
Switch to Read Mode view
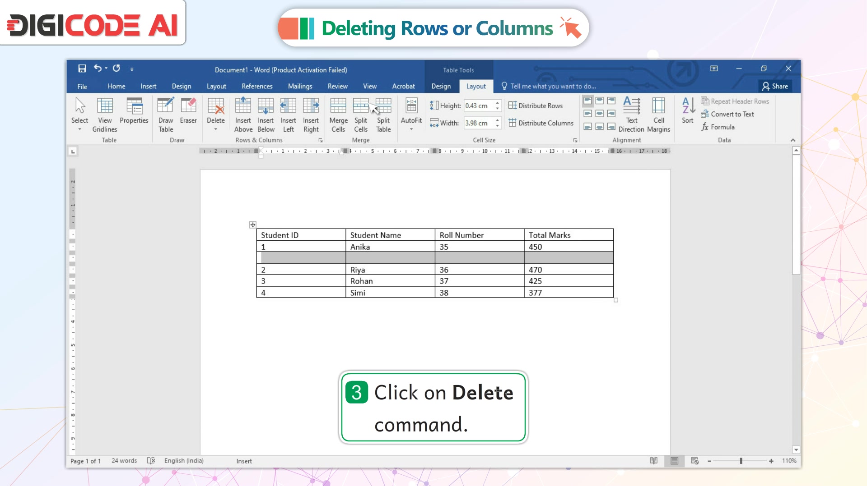[653, 461]
